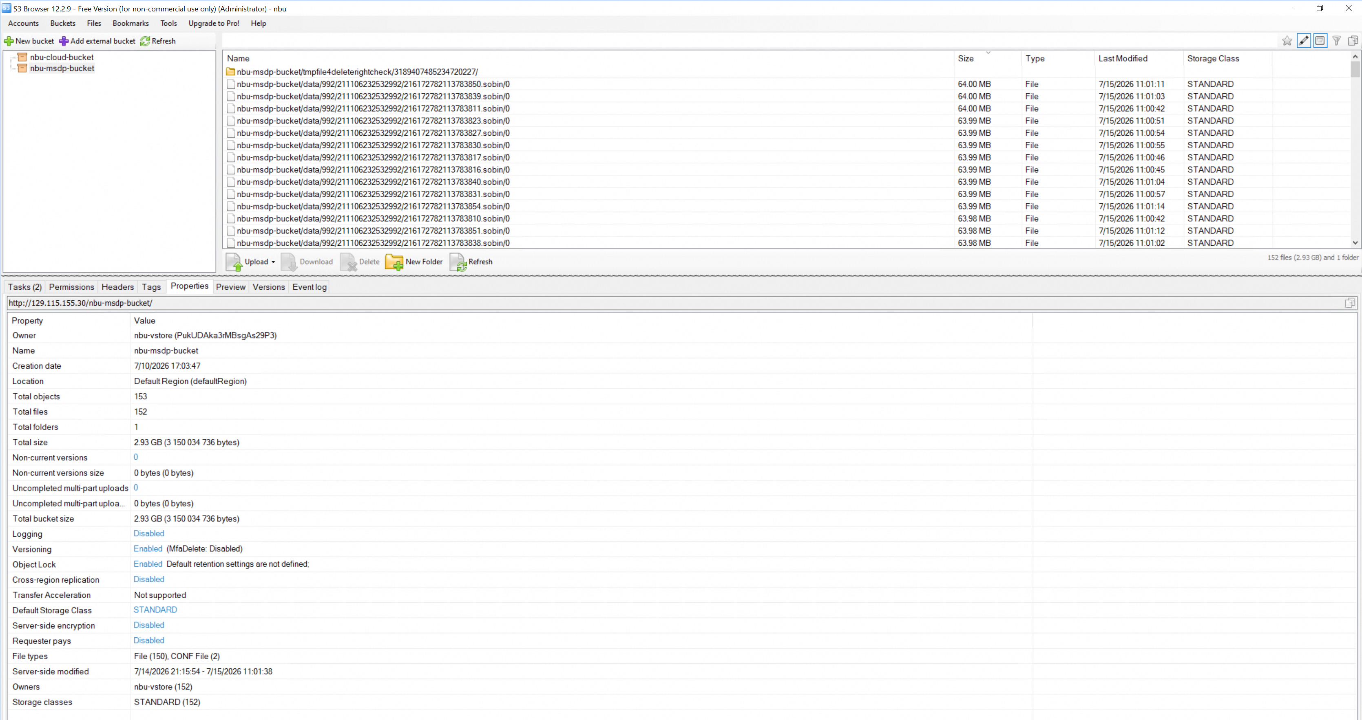Select nbu-msdp-bucket in the bucket tree
1362x720 pixels.
(x=62, y=68)
